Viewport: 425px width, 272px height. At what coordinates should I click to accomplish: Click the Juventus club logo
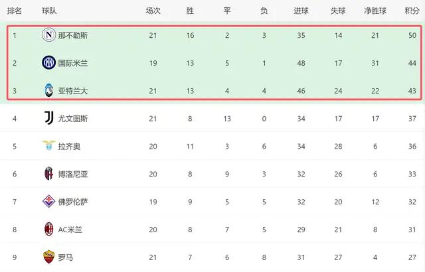point(48,118)
